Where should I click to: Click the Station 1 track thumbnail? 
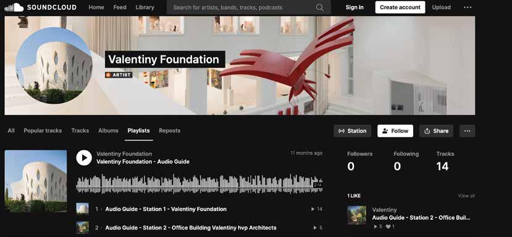[82, 209]
